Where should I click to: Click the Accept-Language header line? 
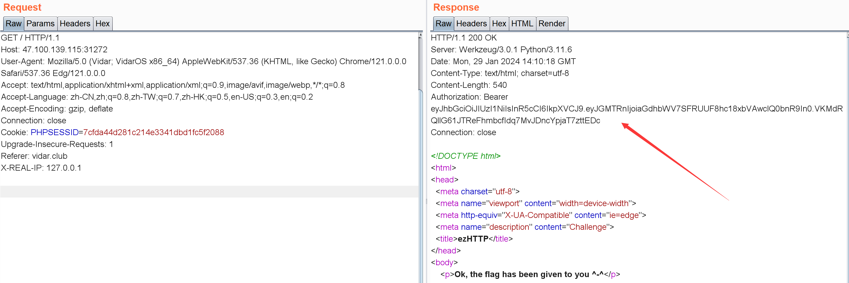(x=157, y=97)
